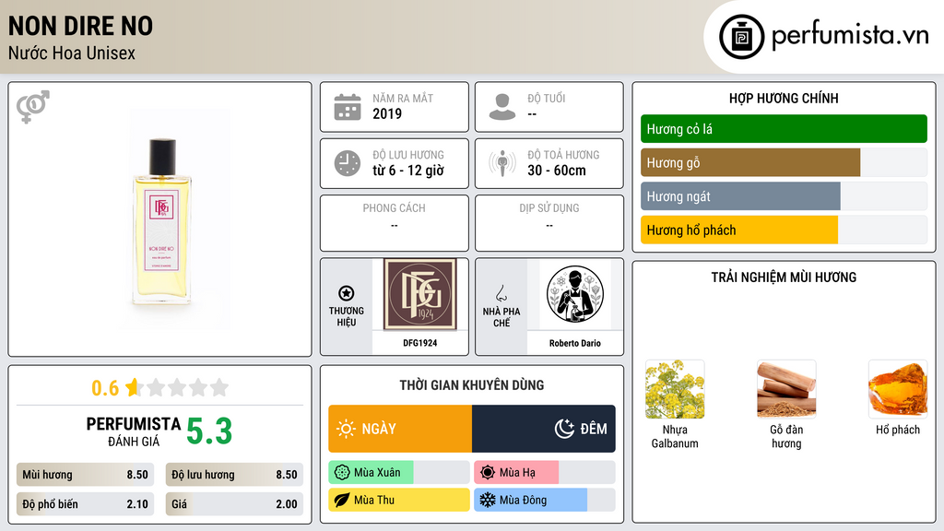Click the từ 6 - 12 giờ value
The height and width of the screenshot is (531, 944).
pyautogui.click(x=408, y=171)
